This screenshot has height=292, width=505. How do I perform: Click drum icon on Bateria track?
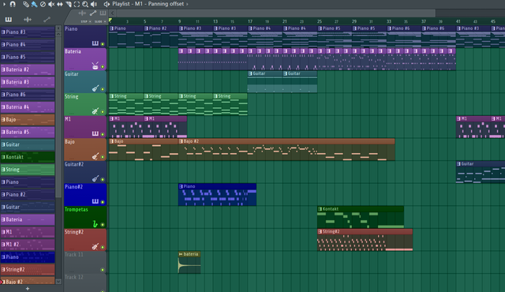(95, 66)
